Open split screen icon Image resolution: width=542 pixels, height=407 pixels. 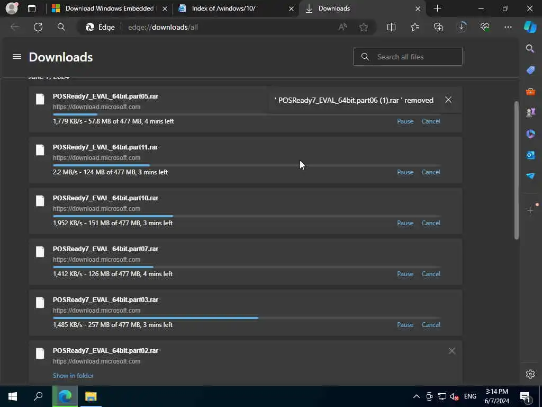point(391,27)
